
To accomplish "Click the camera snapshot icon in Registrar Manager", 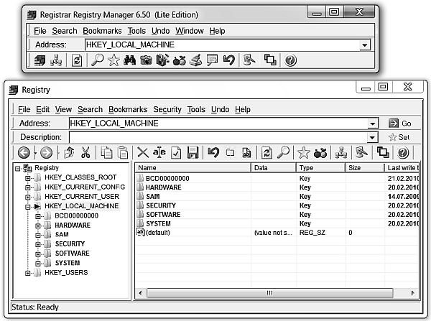I will pyautogui.click(x=146, y=60).
